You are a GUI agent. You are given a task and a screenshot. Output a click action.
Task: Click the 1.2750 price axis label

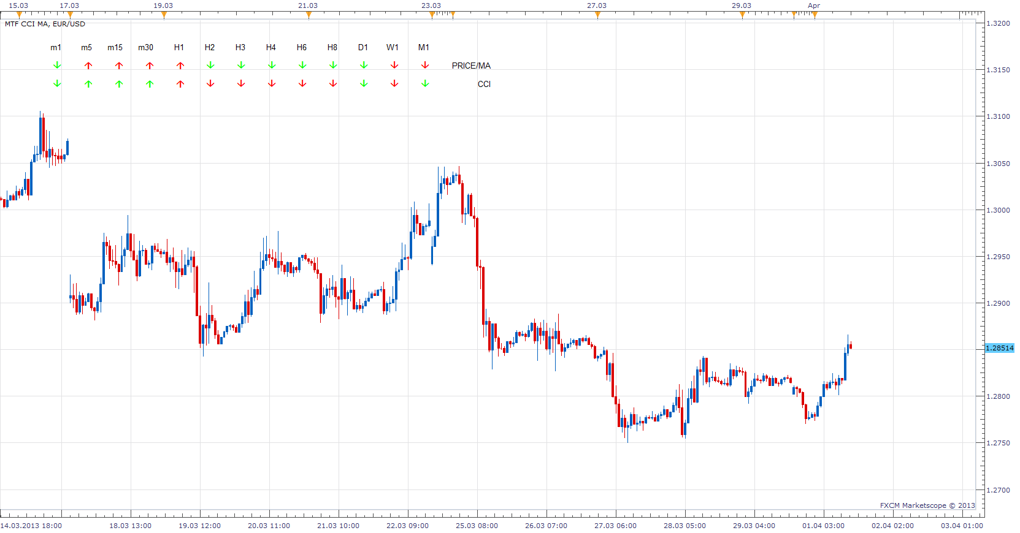coord(998,443)
